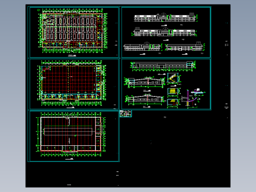Select the middle-left red grid floor plan
This screenshot has height=192, width=256.
point(71,84)
